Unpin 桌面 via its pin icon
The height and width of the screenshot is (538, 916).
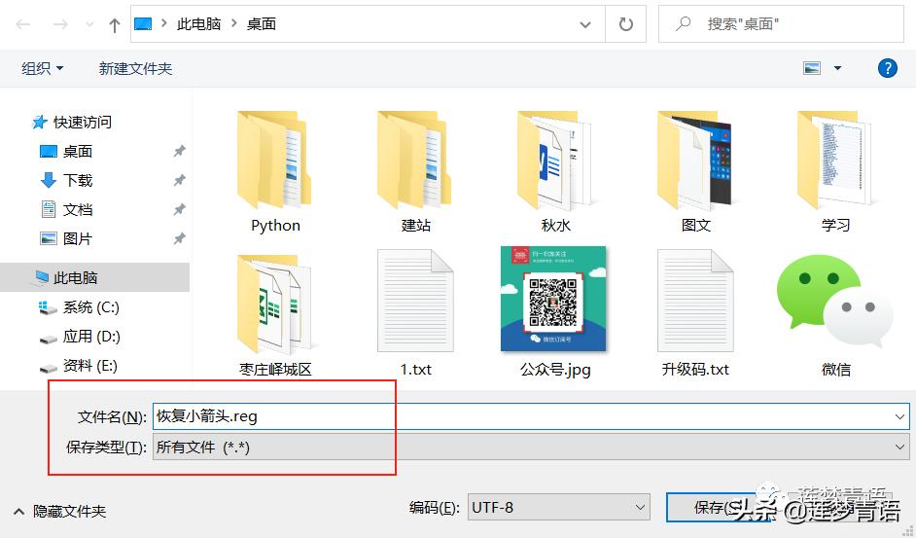click(179, 151)
